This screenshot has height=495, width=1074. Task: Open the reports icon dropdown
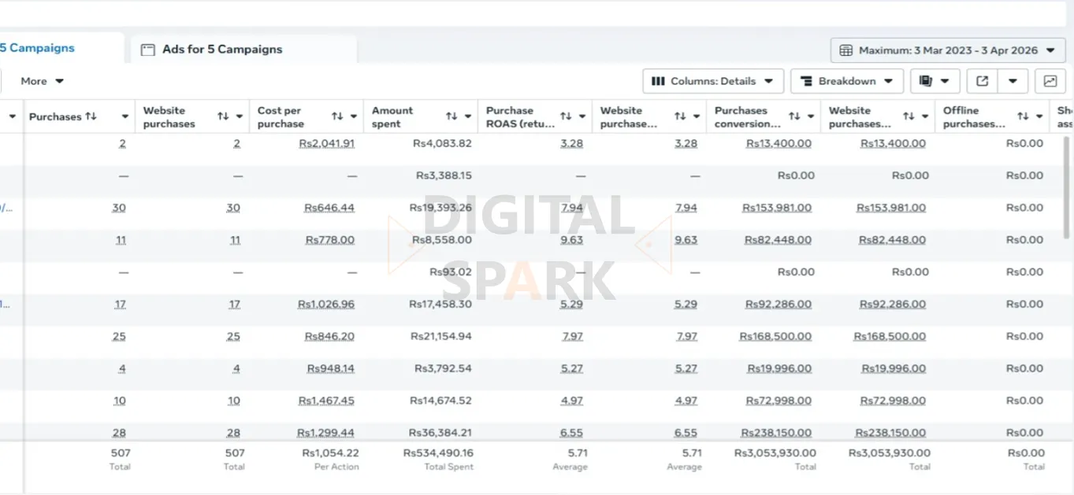click(x=935, y=81)
